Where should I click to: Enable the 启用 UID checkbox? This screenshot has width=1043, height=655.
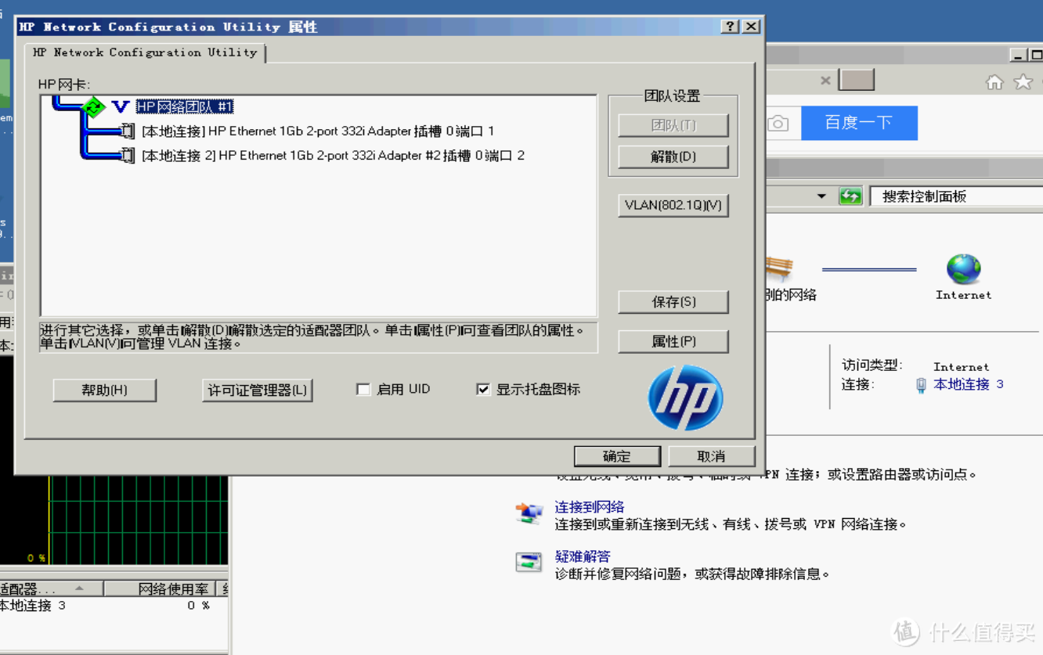tap(363, 390)
